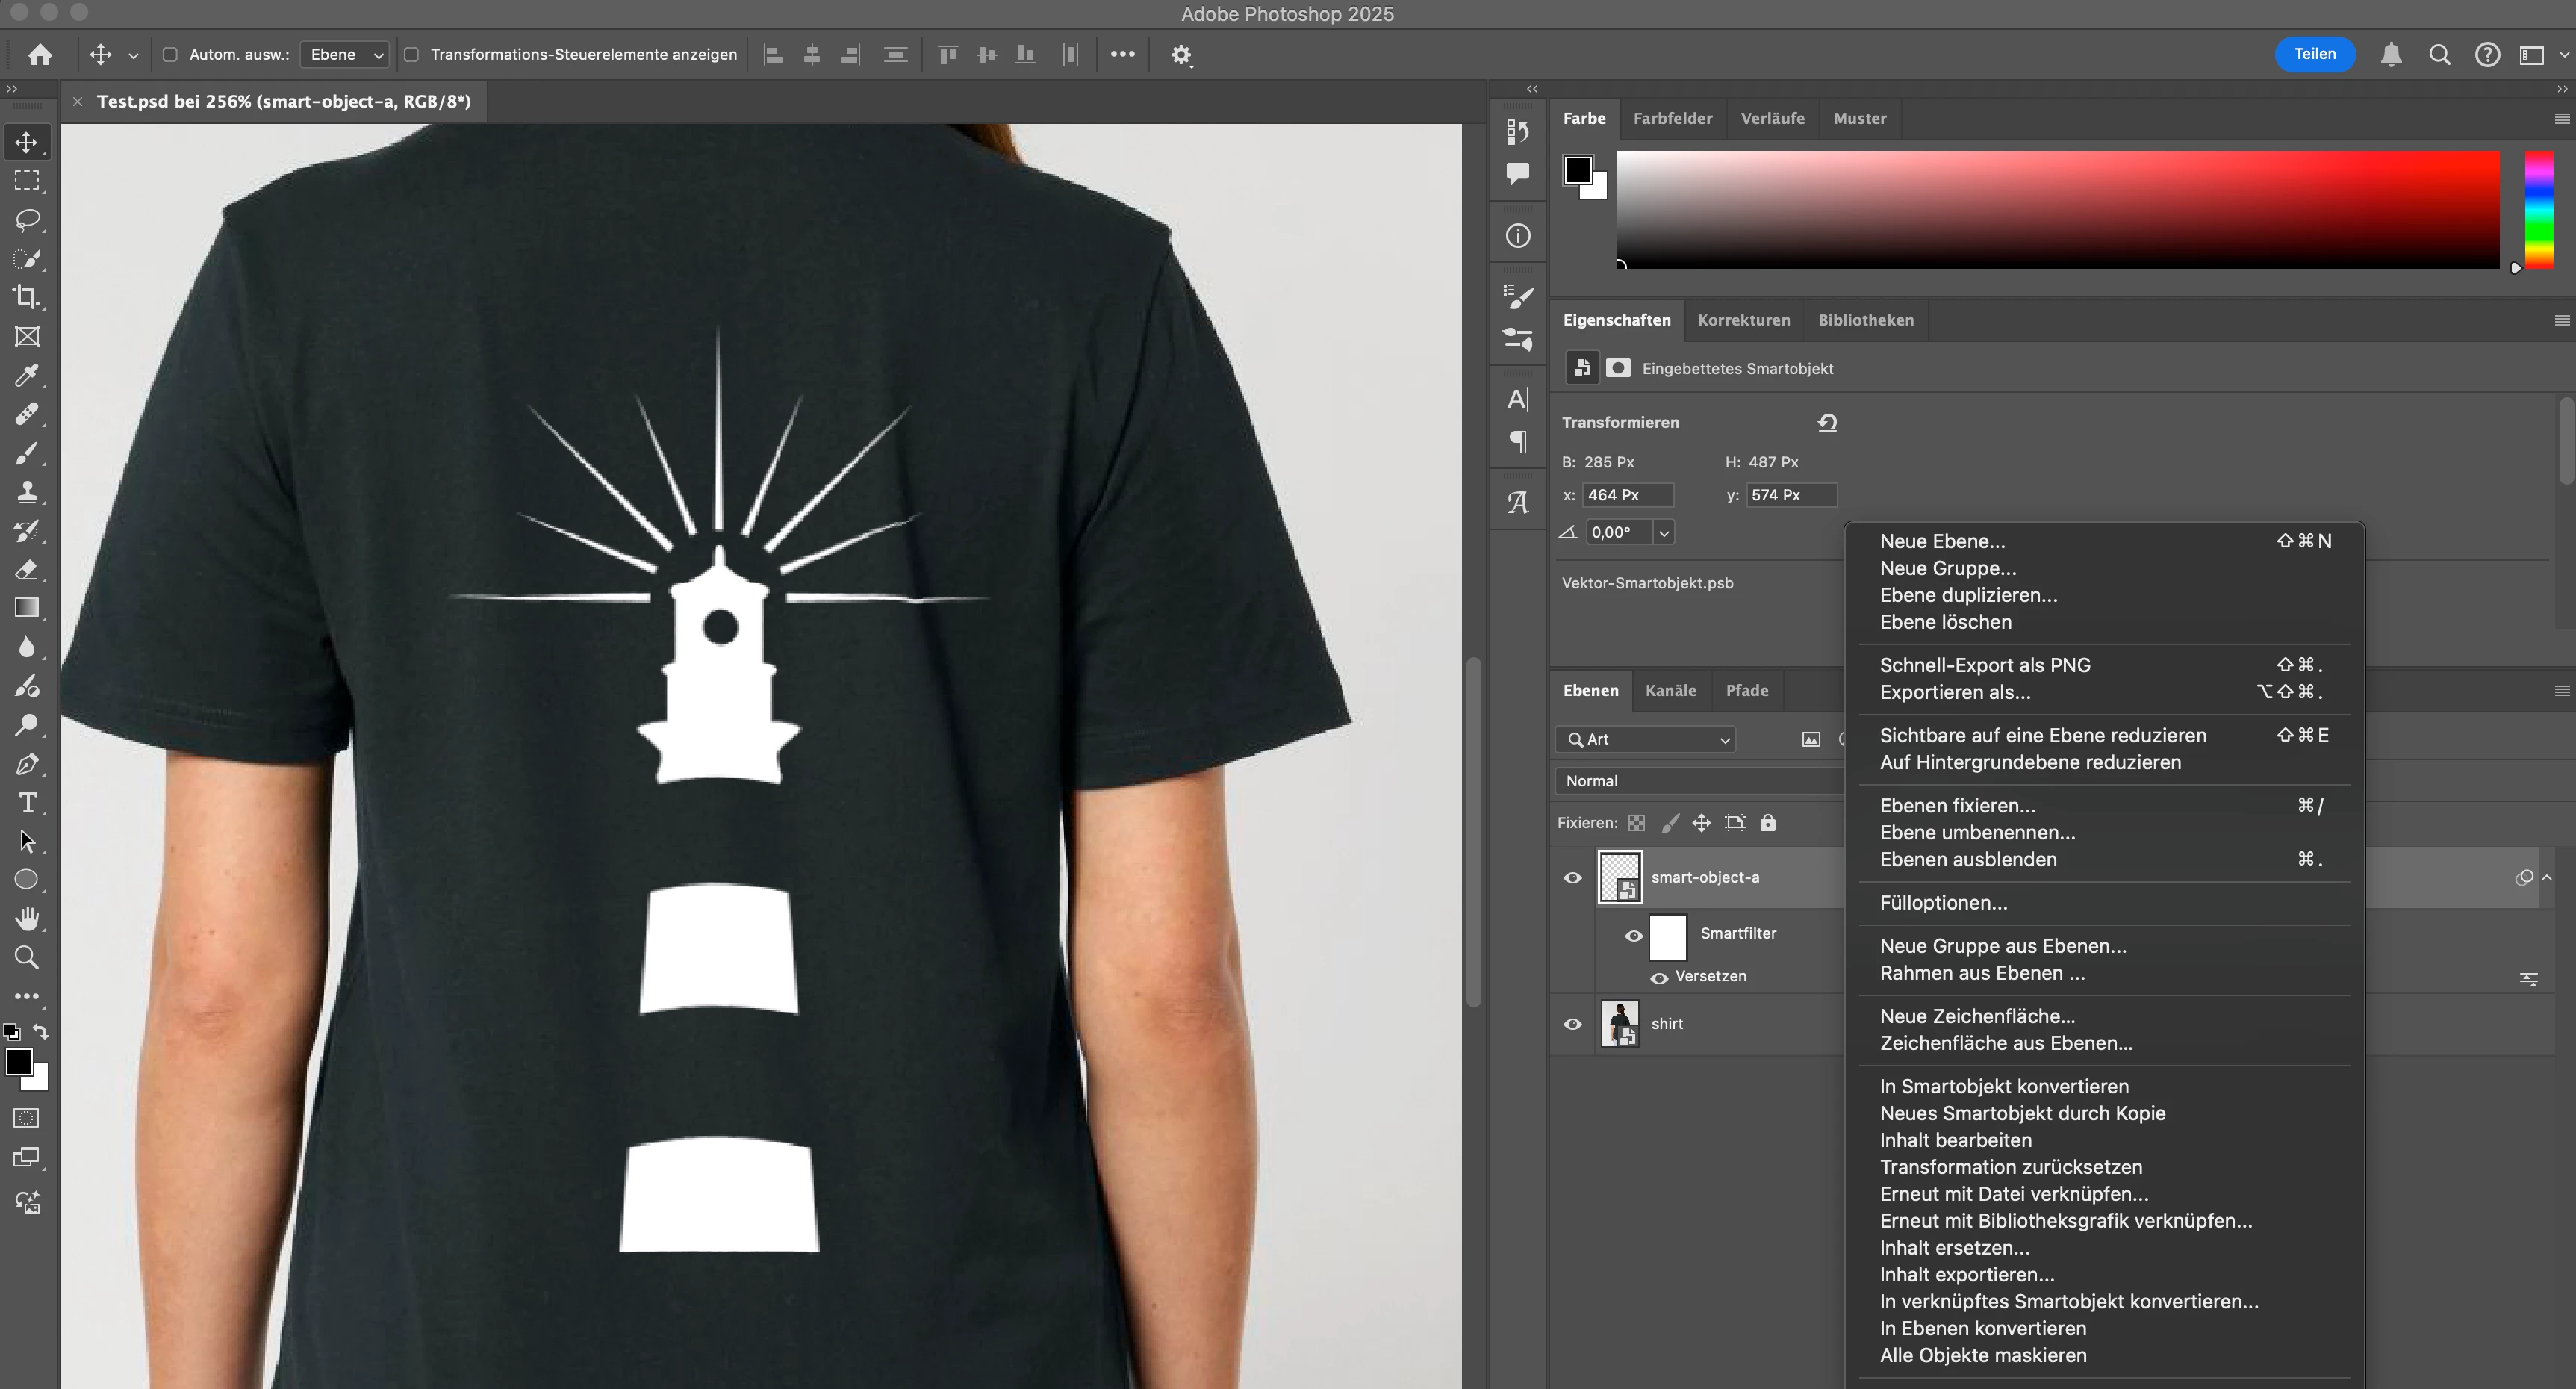2576x1389 pixels.
Task: Switch to the Kanäle tab
Action: click(x=1670, y=691)
